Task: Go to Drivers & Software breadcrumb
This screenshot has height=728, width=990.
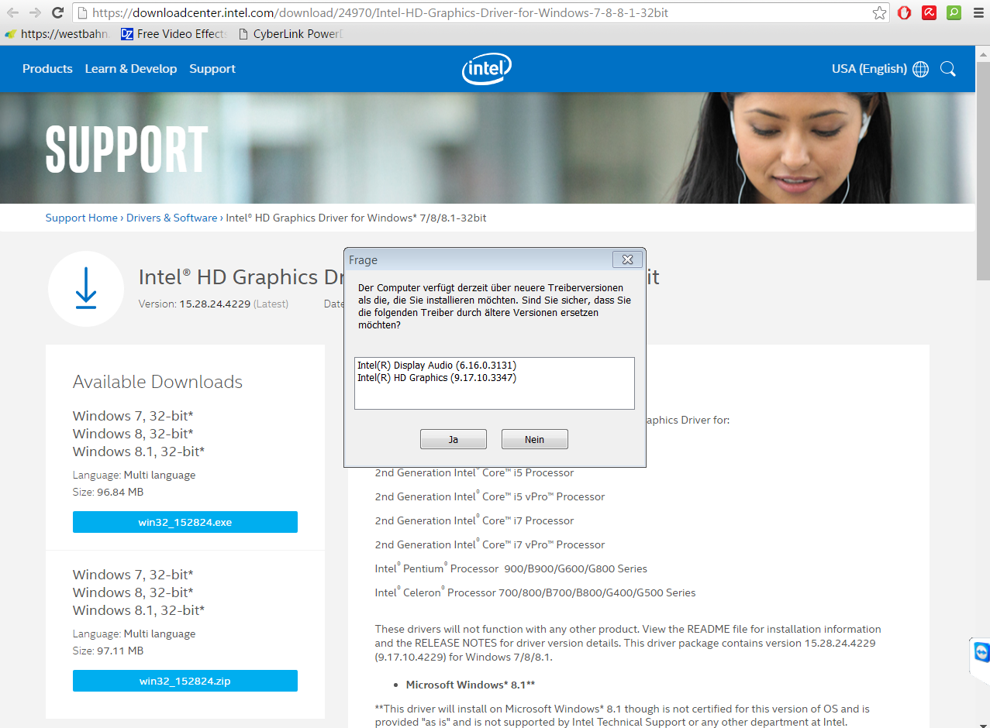Action: pyautogui.click(x=172, y=218)
